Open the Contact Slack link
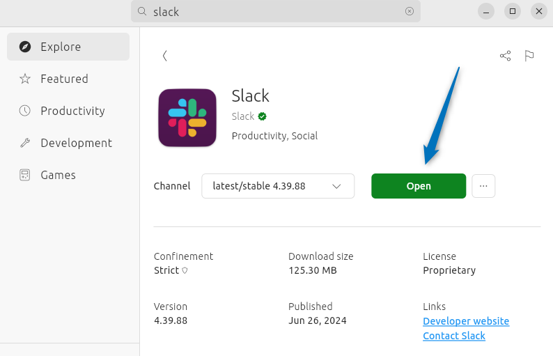This screenshot has height=356, width=553. [x=454, y=336]
